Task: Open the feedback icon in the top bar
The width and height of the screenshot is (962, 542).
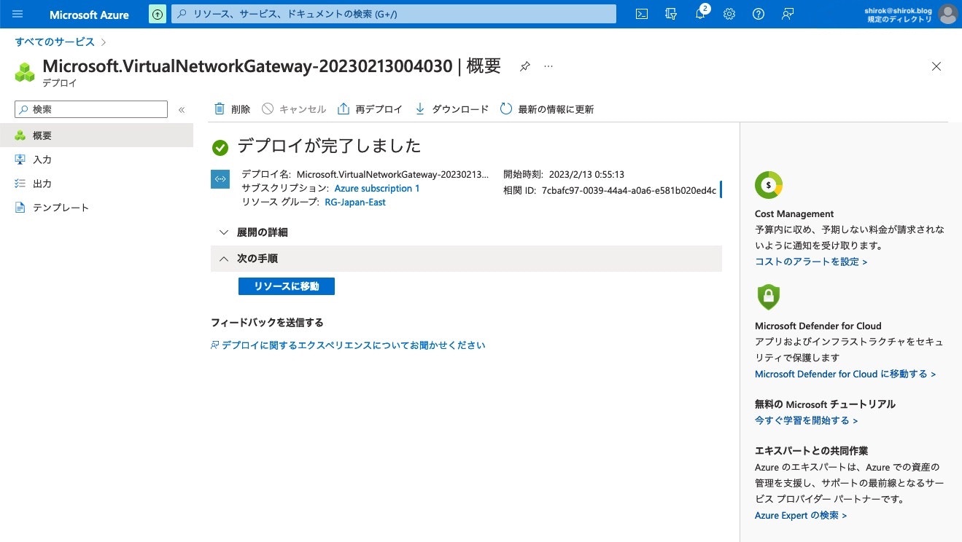Action: coord(788,14)
